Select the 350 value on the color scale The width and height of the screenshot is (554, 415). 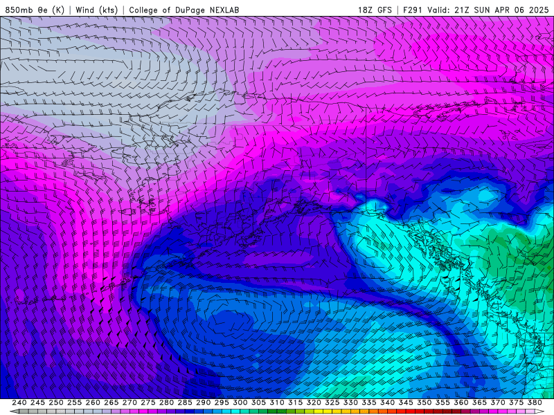(x=425, y=403)
